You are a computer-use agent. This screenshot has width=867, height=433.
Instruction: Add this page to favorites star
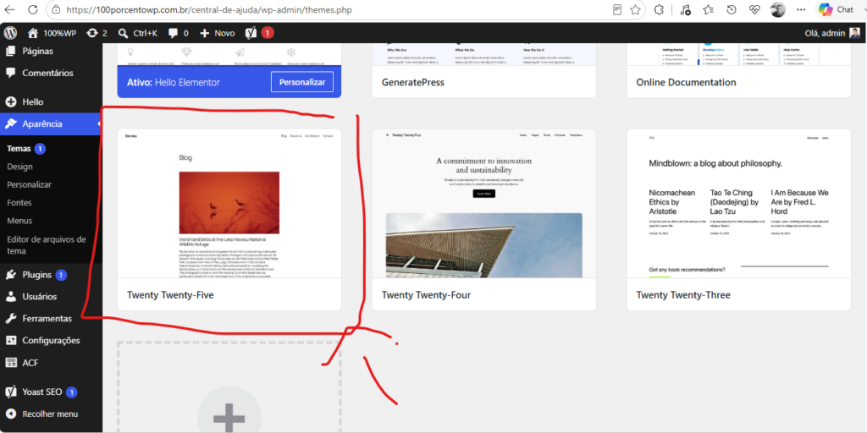pyautogui.click(x=635, y=9)
